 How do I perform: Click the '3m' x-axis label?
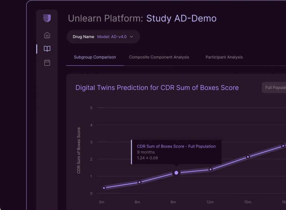[x=102, y=202]
